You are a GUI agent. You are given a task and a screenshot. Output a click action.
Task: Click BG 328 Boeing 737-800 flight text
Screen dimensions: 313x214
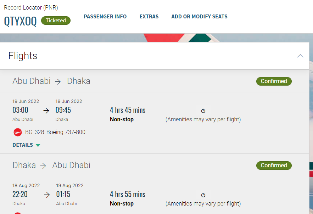(55, 132)
